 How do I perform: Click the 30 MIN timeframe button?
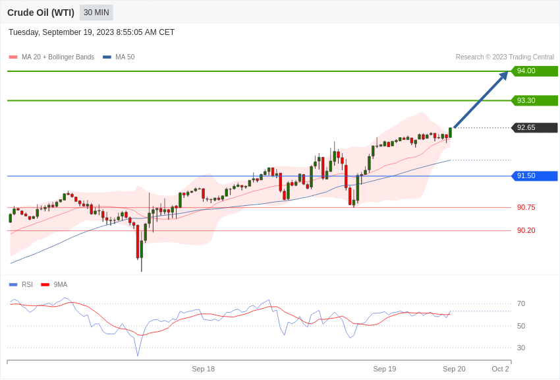coord(96,13)
